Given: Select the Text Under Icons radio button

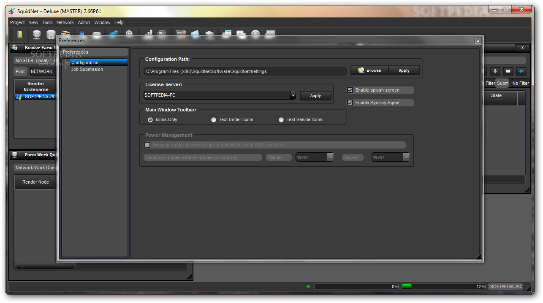Looking at the screenshot, I should [x=214, y=120].
